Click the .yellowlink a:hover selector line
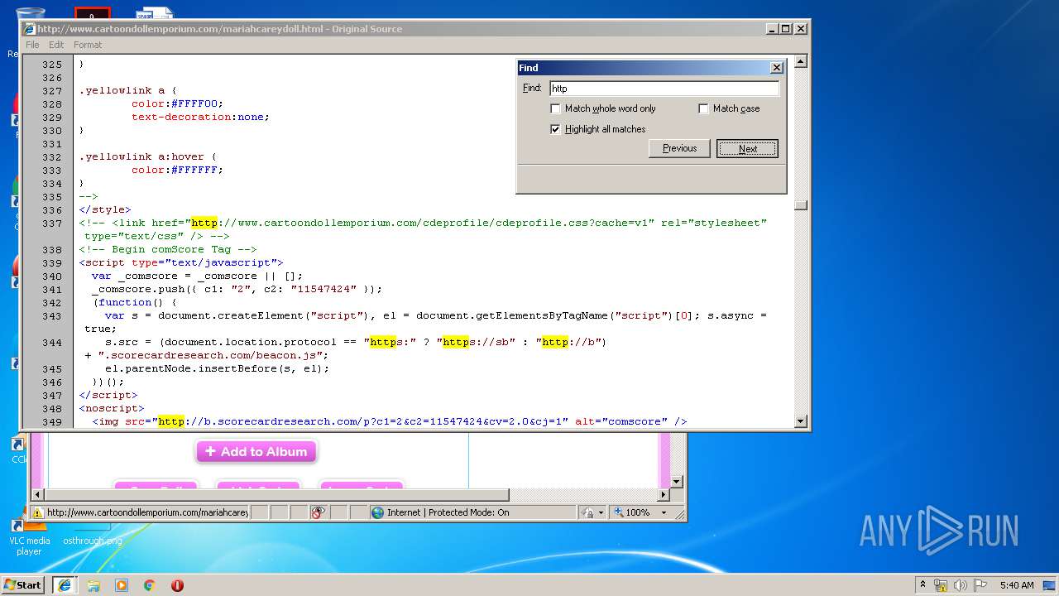Image resolution: width=1059 pixels, height=596 pixels. tap(148, 156)
